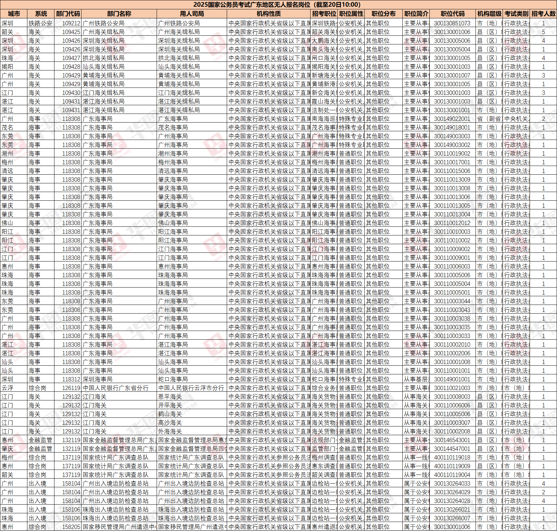
Task: Select position code 300110019002
Action: pyautogui.click(x=452, y=154)
